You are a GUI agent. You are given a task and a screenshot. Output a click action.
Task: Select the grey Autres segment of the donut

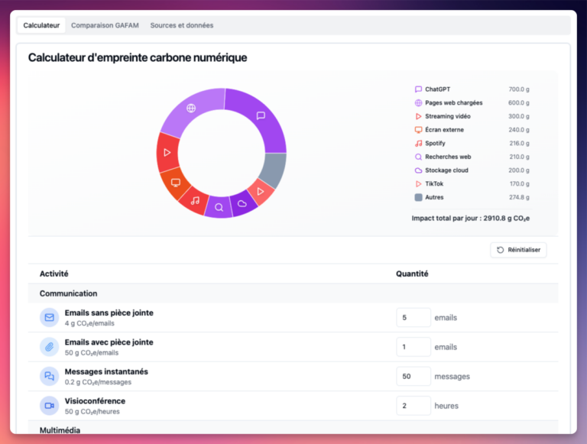[273, 170]
